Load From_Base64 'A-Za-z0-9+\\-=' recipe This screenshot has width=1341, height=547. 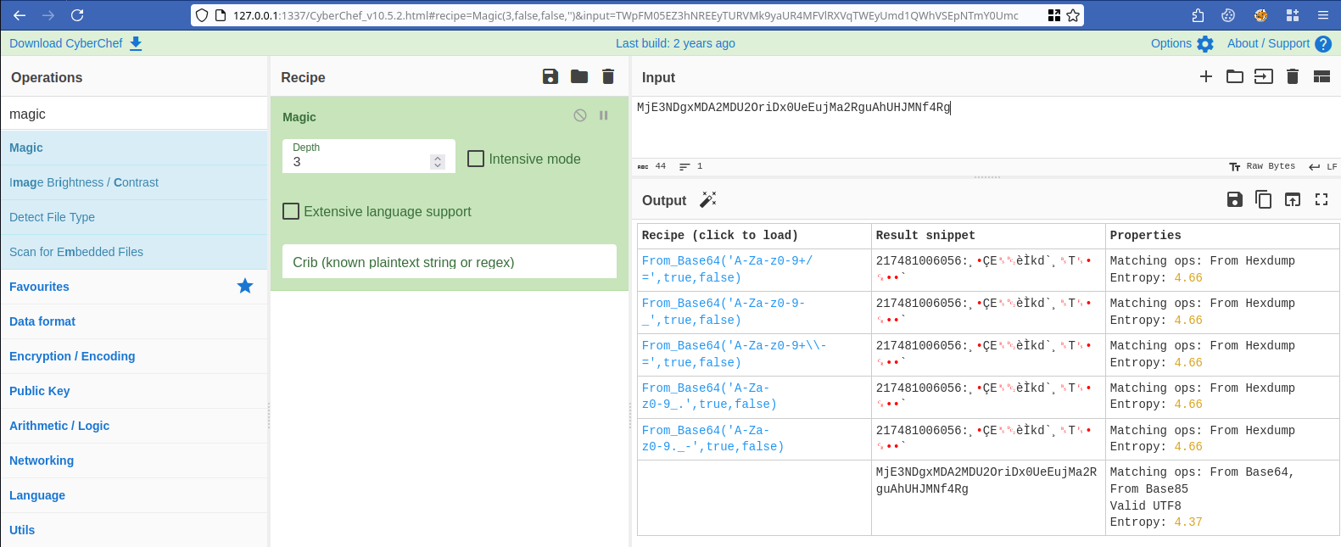point(734,354)
